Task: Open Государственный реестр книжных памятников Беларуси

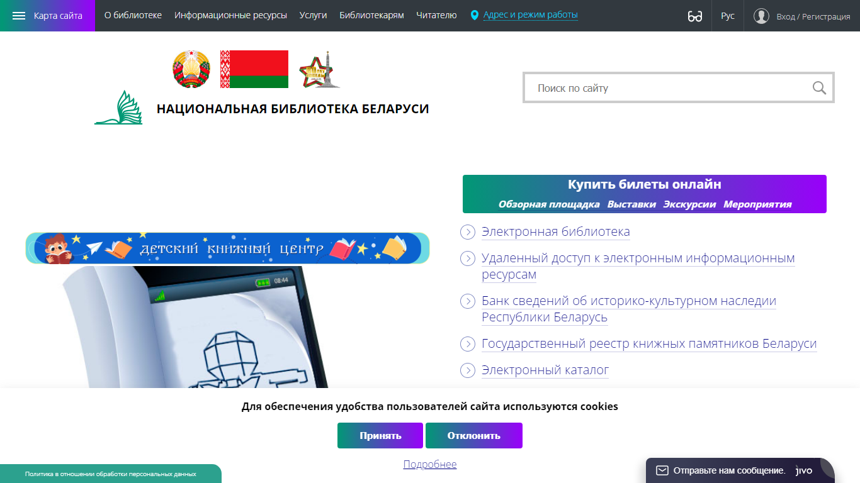Action: [x=649, y=344]
